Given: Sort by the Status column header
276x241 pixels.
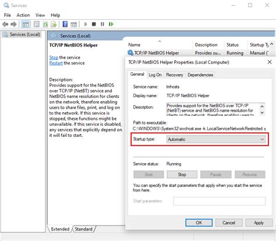Looking at the screenshot, I should coord(236,45).
